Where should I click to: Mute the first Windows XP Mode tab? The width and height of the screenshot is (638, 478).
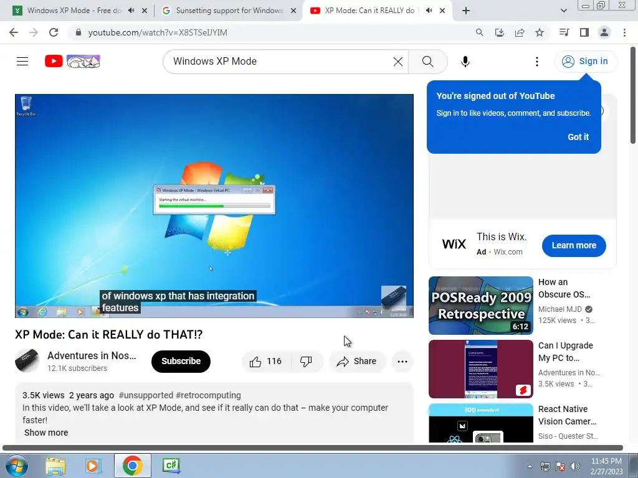(131, 11)
